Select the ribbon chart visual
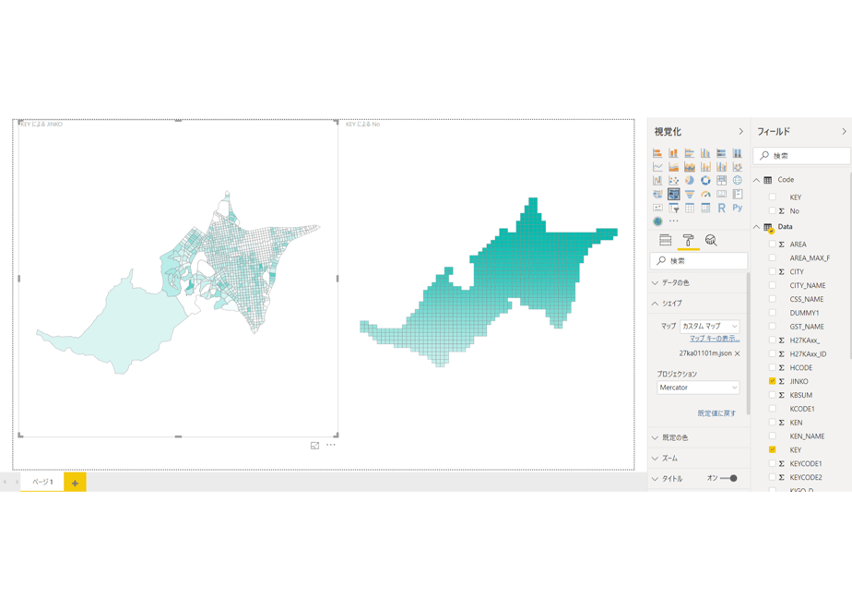 (x=738, y=166)
